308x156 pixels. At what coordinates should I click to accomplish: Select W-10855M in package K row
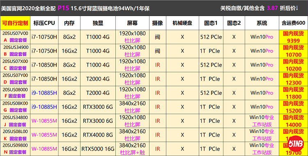44,135
